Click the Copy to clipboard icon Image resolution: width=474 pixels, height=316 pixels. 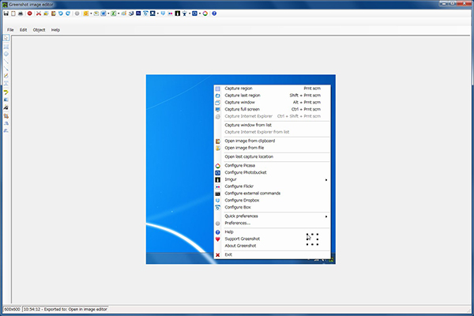pos(13,13)
